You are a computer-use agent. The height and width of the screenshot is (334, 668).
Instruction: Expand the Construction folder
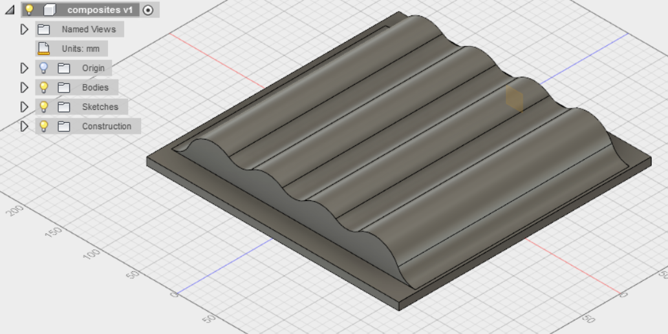tap(25, 126)
